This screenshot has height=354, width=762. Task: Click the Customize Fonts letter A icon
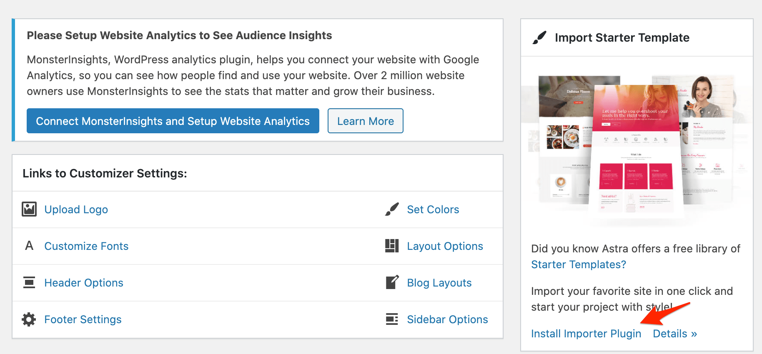pos(29,246)
